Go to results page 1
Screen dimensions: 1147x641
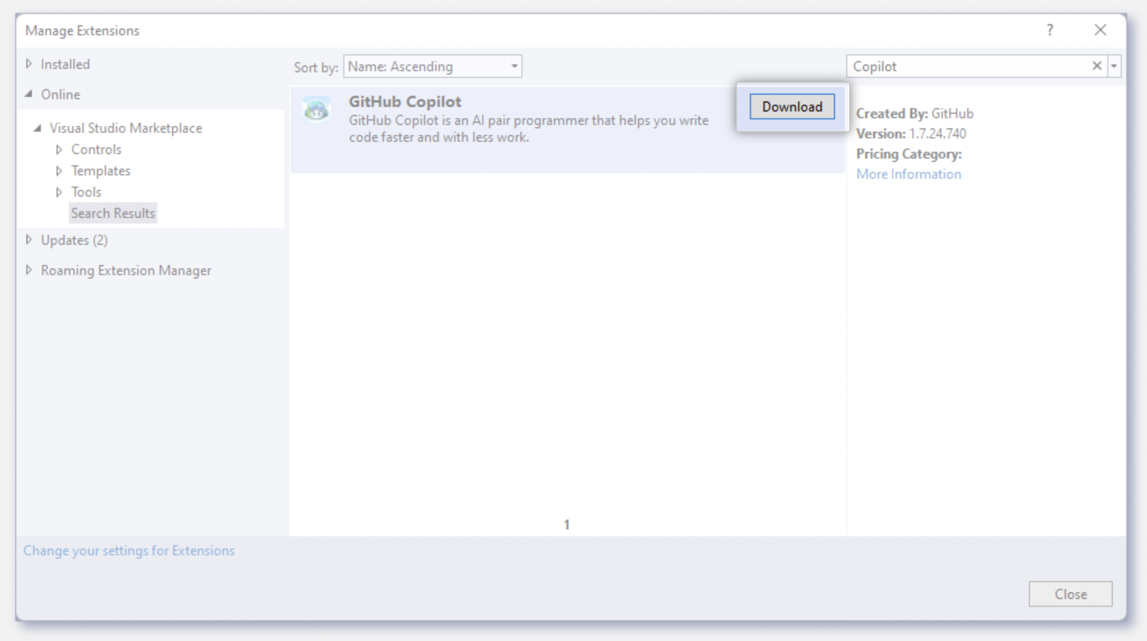click(567, 524)
